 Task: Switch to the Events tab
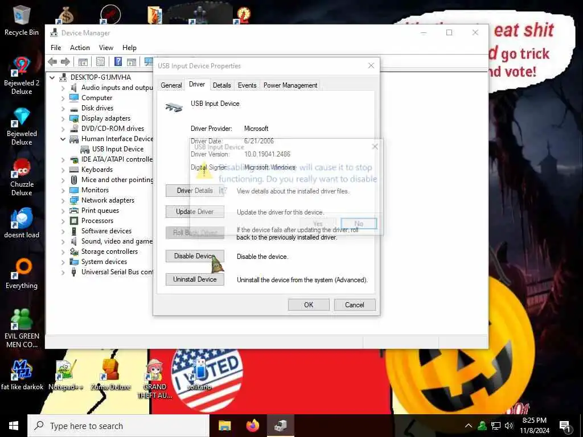coord(247,85)
